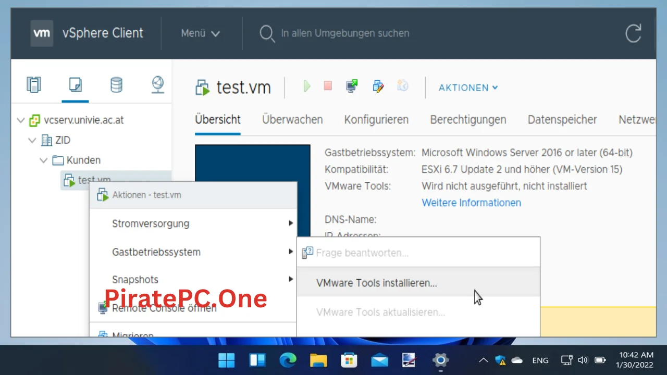Screen dimensions: 667x375
Task: Click the Weitere Informationen link
Action: click(471, 203)
